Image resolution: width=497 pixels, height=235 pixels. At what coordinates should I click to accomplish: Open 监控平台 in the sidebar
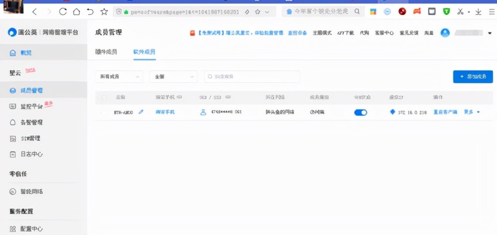[30, 106]
